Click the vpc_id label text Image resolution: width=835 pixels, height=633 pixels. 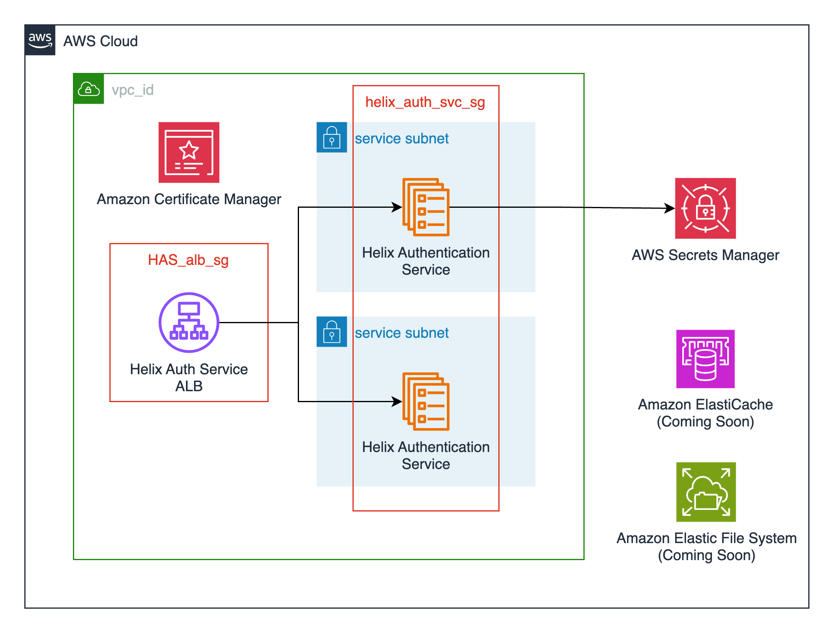[x=132, y=90]
